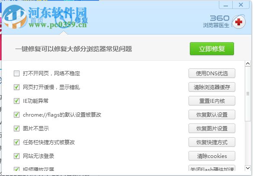The image size is (253, 176).
Task: Uncheck the 图片不显示 checkbox
Action: 16,129
